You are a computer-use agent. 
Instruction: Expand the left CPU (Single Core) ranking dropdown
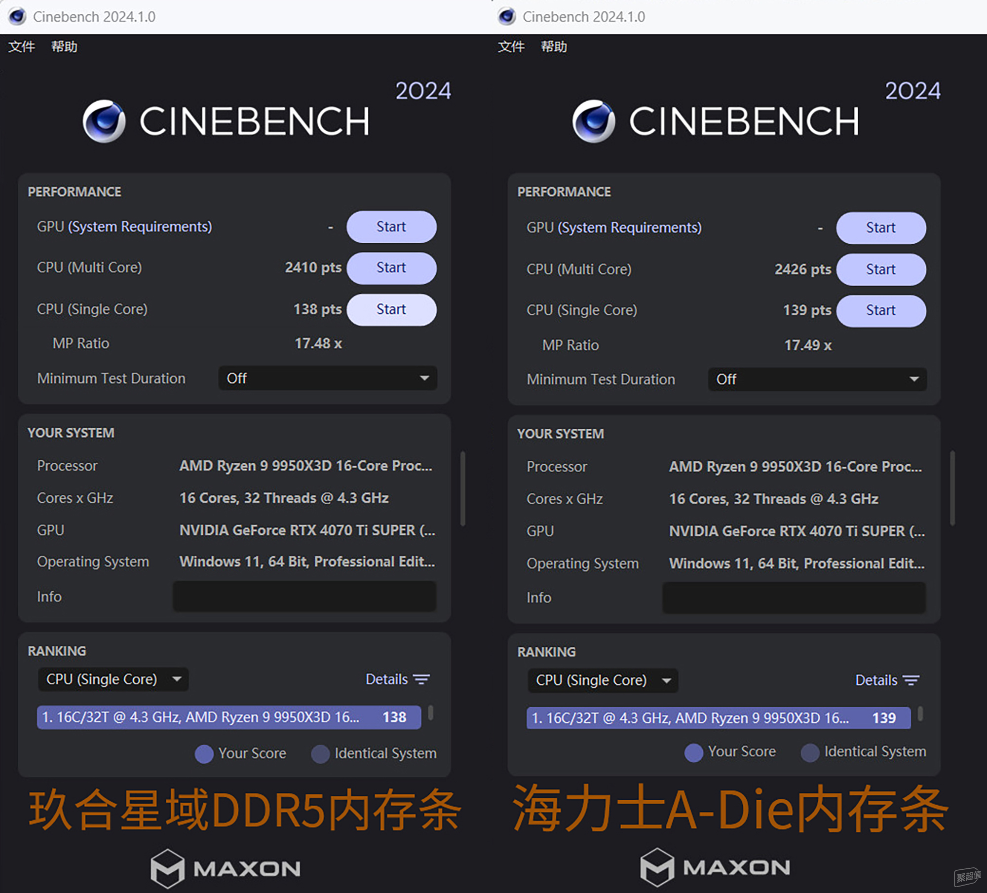click(113, 679)
